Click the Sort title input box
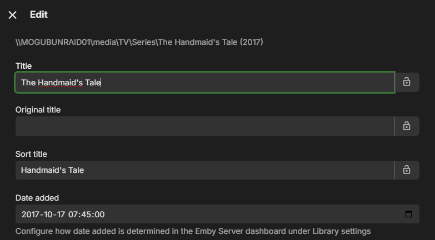Screen dimensions: 435x240 (204, 170)
